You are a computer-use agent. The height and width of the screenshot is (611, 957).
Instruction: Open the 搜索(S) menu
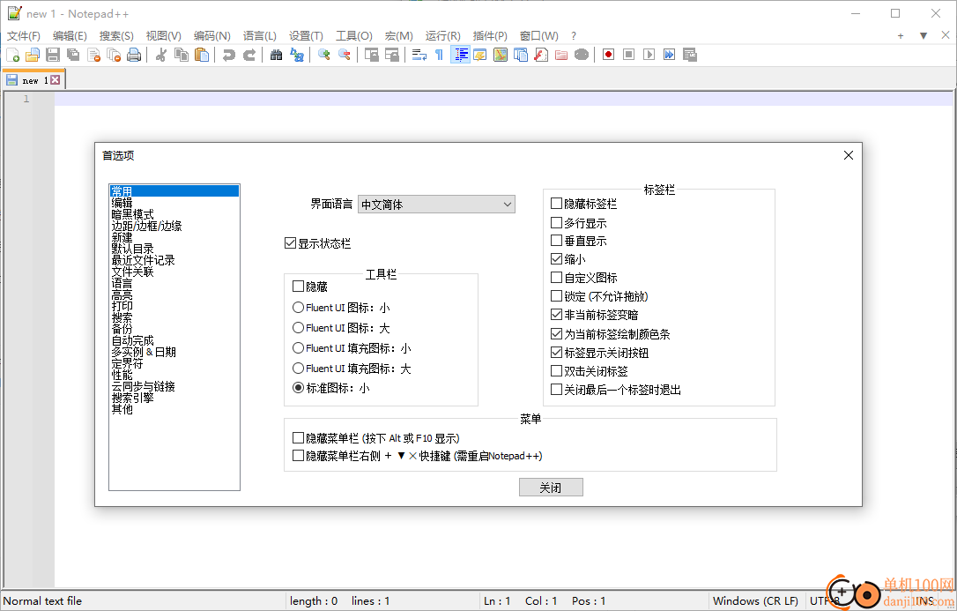116,36
